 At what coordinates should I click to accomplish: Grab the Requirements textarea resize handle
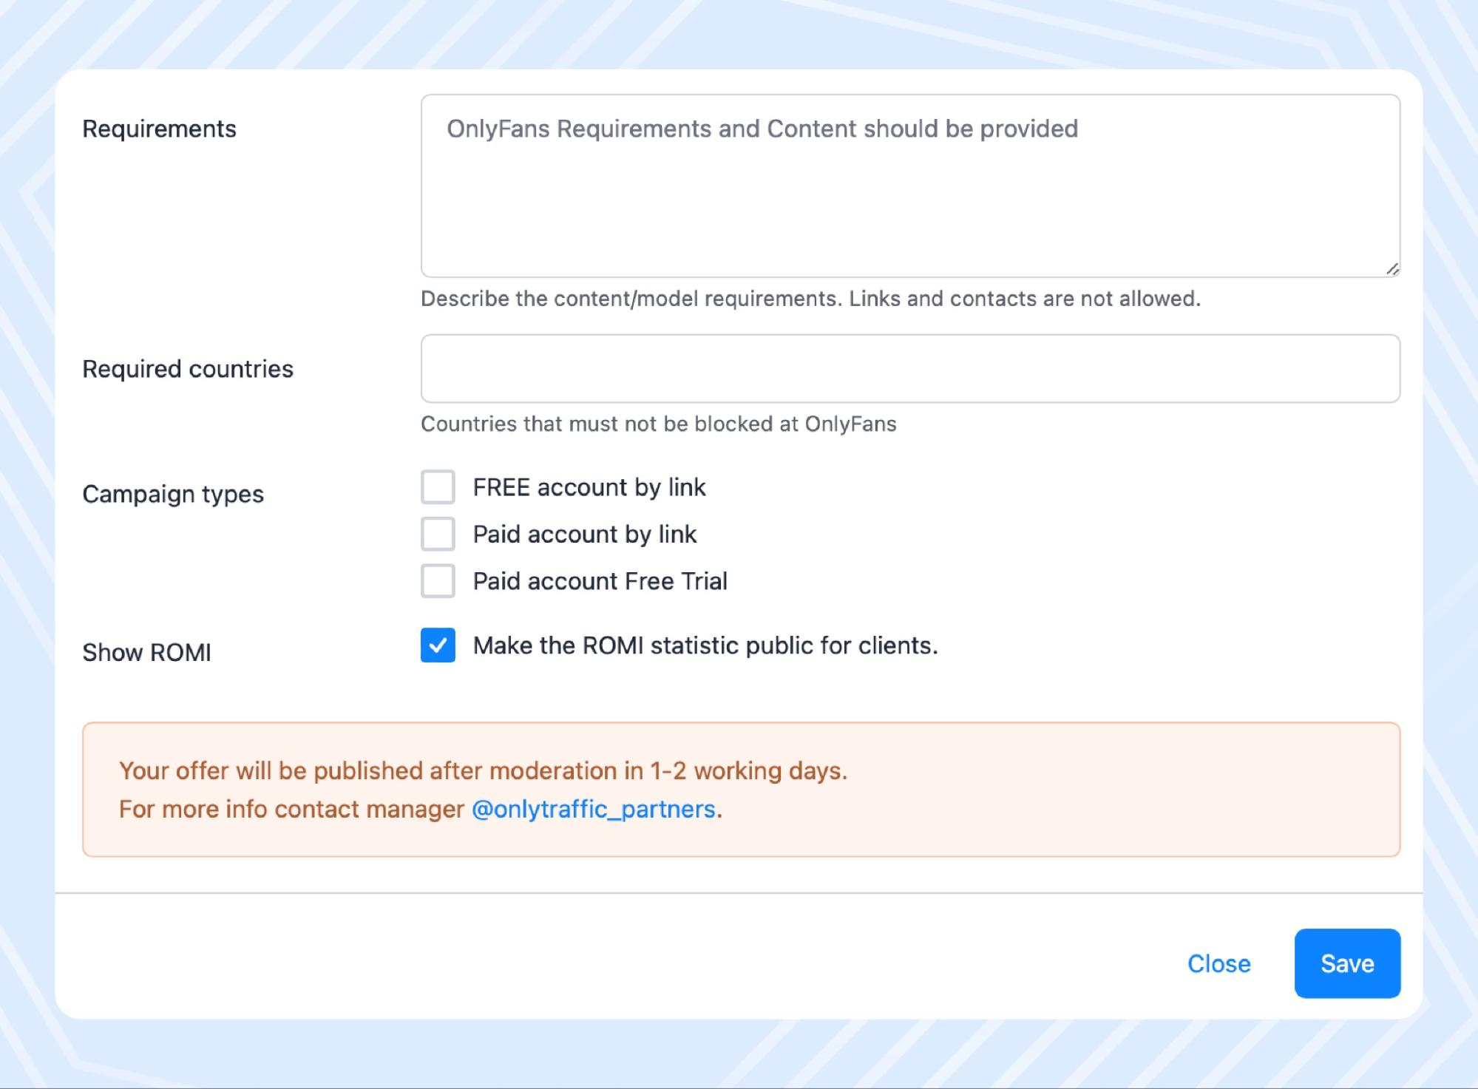1391,269
